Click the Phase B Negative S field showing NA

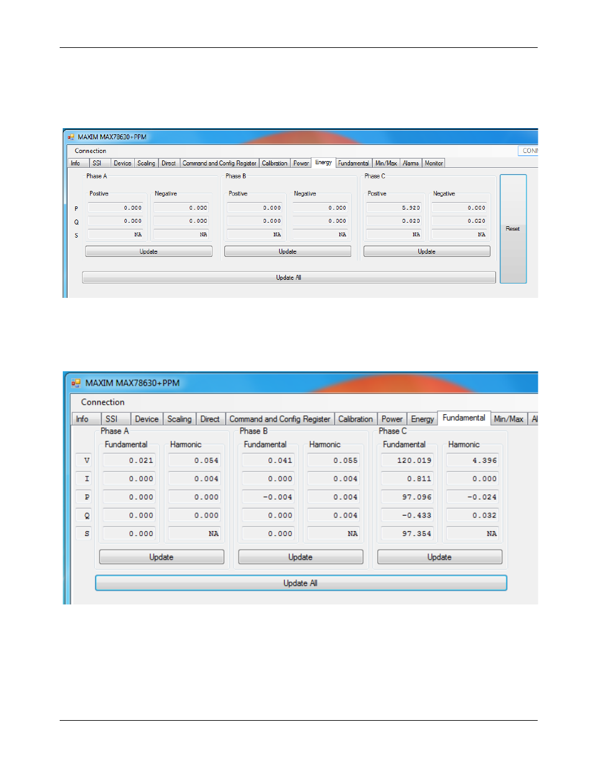pos(320,234)
